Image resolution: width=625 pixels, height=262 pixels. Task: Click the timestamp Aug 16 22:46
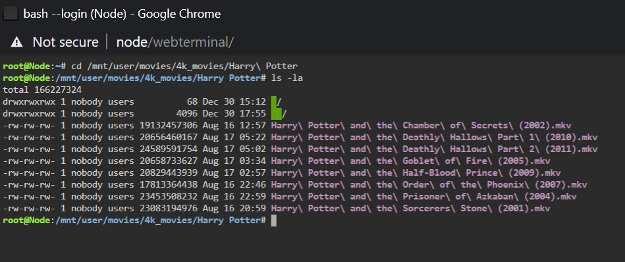(x=234, y=185)
